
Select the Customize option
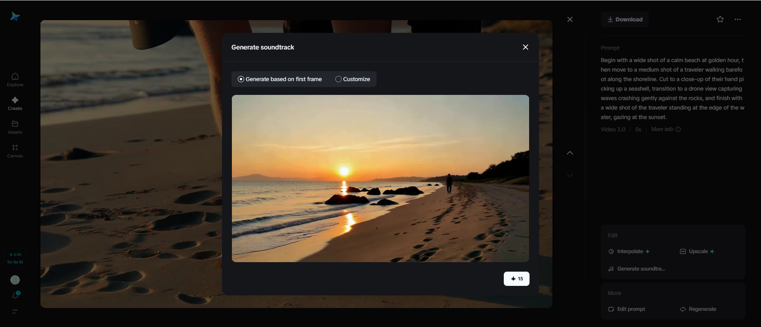[353, 79]
